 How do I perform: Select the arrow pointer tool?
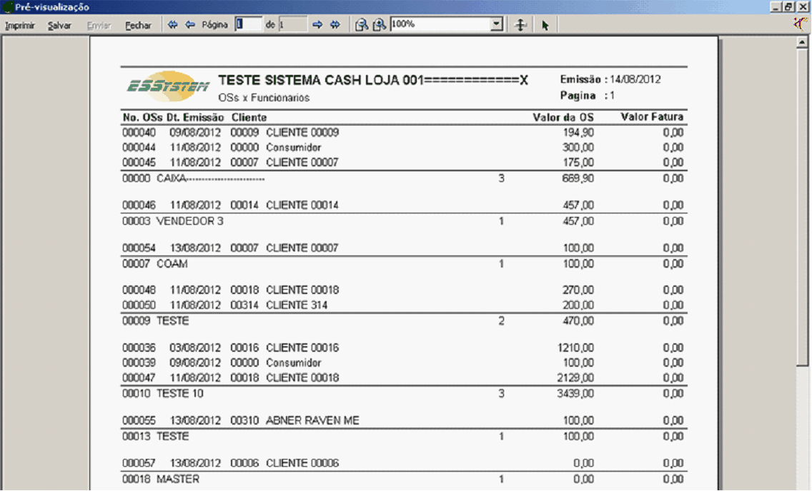pos(545,25)
